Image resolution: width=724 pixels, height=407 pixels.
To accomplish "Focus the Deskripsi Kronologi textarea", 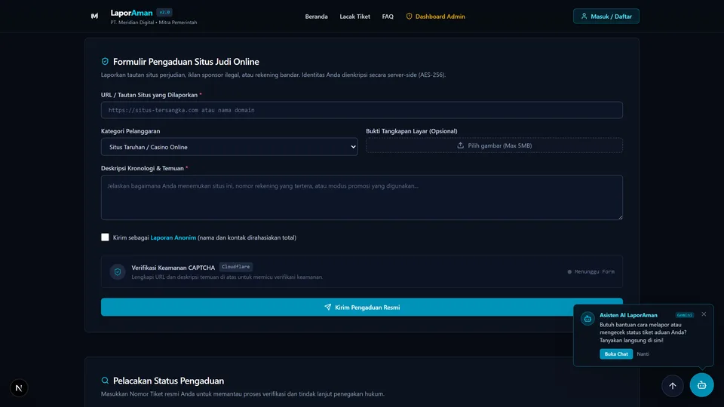I will 361,197.
